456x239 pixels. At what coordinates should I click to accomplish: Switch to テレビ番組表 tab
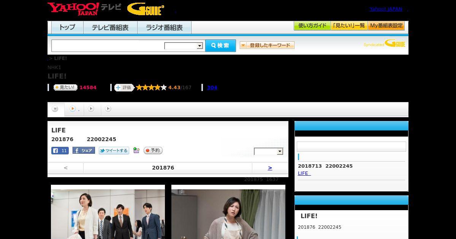[x=110, y=27]
